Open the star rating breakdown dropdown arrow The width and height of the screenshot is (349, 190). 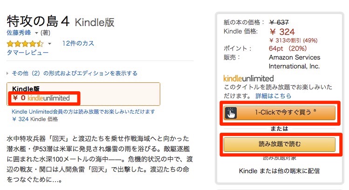tap(50, 44)
